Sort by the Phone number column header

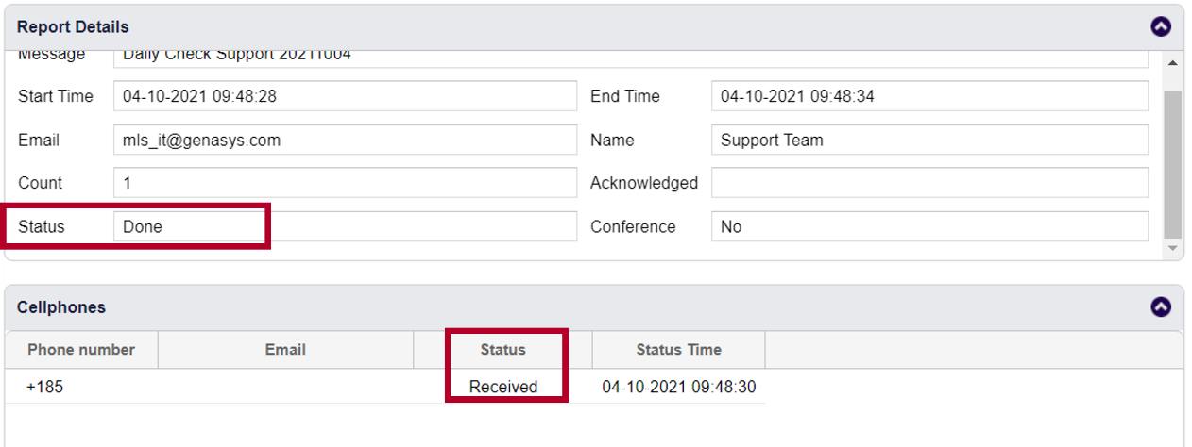pyautogui.click(x=81, y=350)
